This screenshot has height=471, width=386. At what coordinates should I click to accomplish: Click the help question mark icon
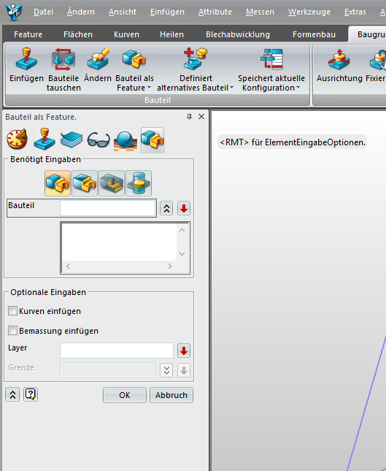[x=31, y=394]
